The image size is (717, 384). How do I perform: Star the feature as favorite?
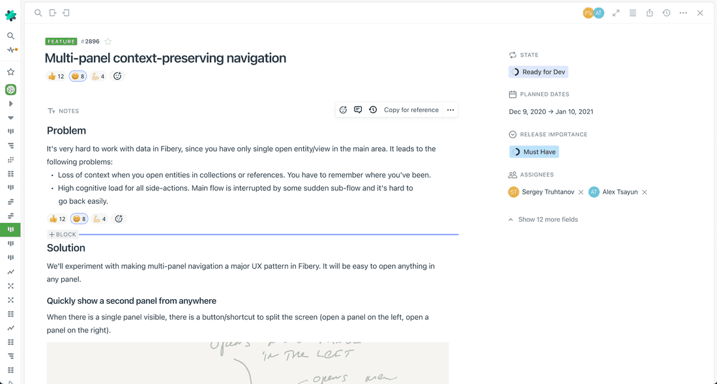point(108,42)
